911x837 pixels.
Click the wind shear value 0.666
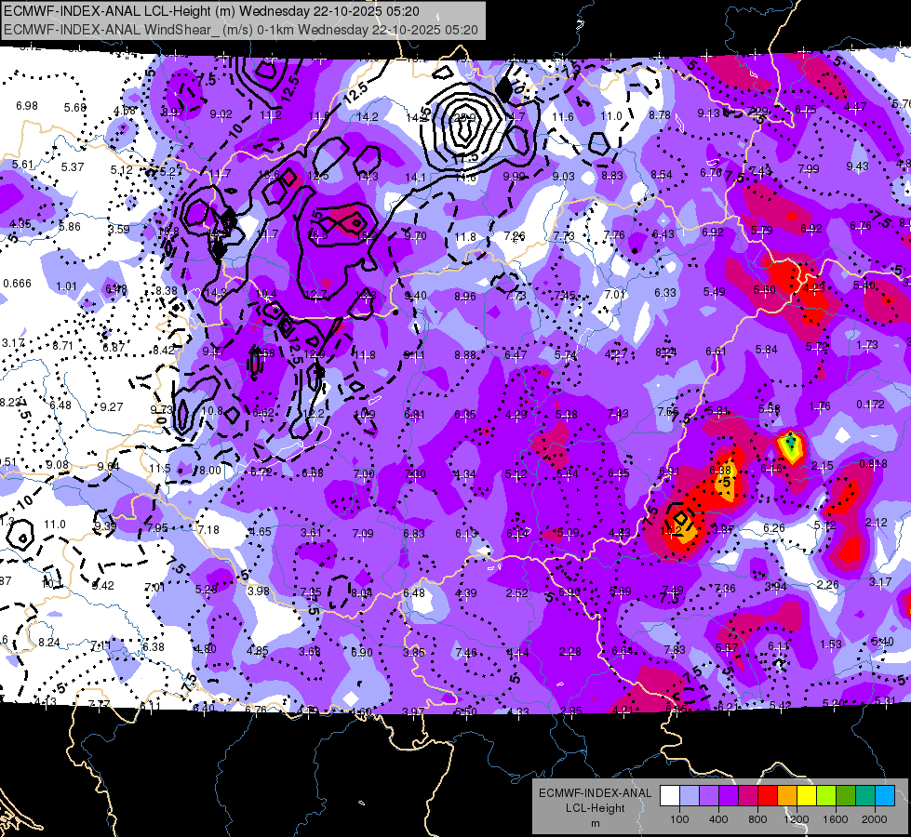click(18, 284)
